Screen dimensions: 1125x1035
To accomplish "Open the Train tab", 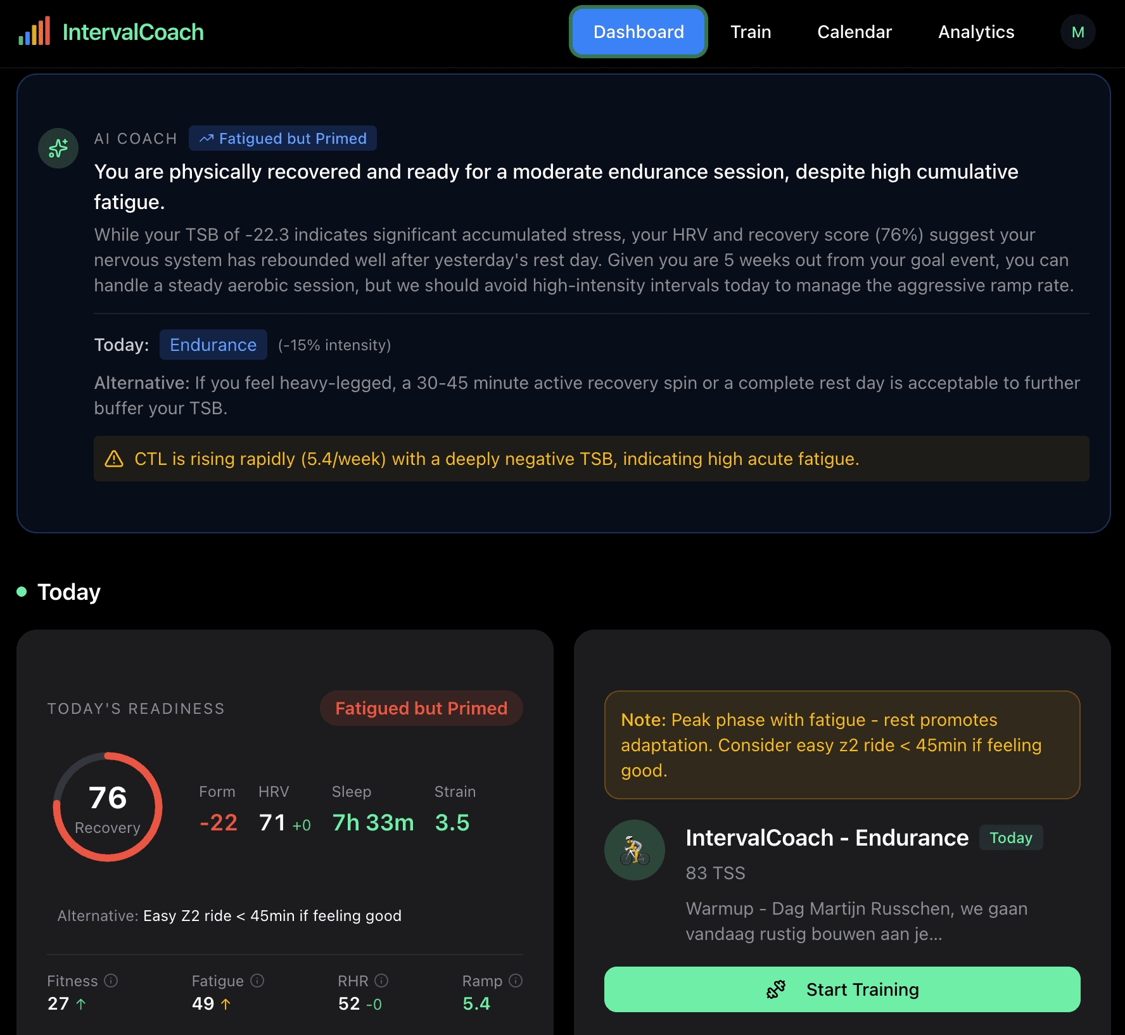I will click(751, 32).
